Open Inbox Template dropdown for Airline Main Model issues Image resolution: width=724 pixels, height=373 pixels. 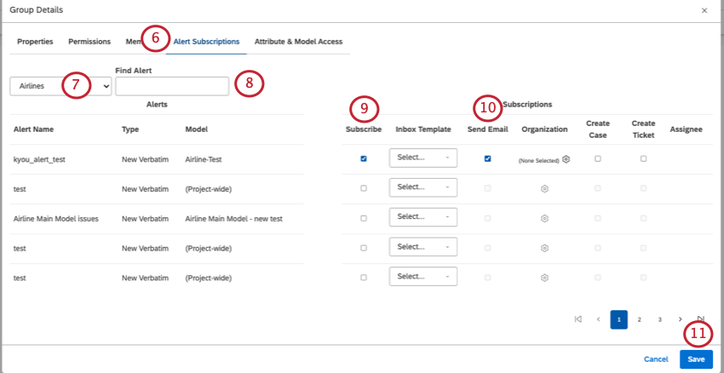pyautogui.click(x=422, y=218)
